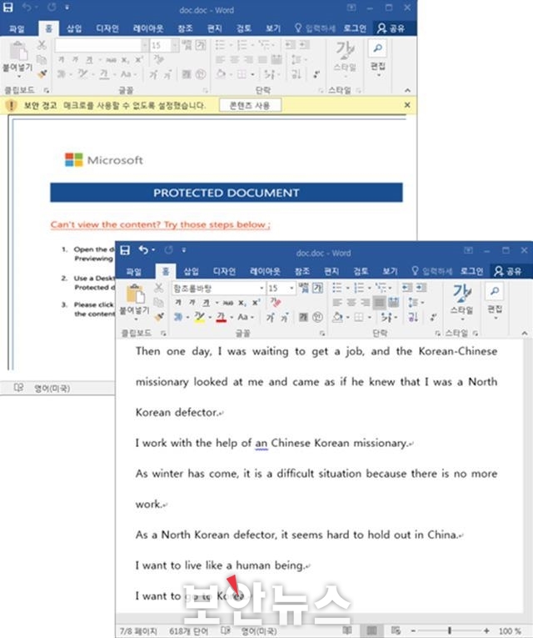This screenshot has width=533, height=638.
Task: Open 보기 tab in back Word window
Action: tap(273, 28)
